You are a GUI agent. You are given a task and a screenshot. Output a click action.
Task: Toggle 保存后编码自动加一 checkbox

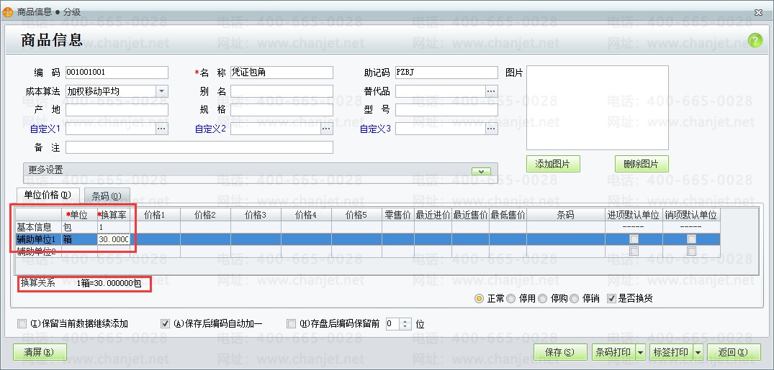[166, 324]
